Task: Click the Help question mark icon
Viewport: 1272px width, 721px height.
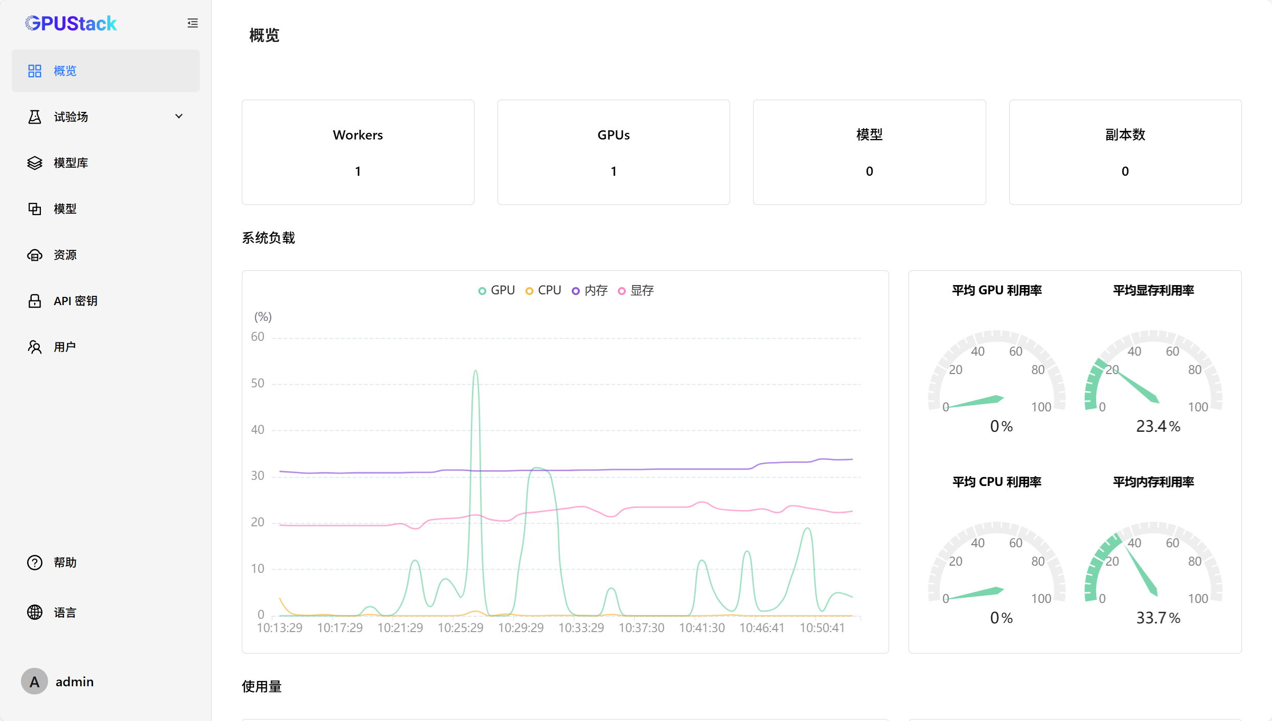Action: pyautogui.click(x=34, y=563)
